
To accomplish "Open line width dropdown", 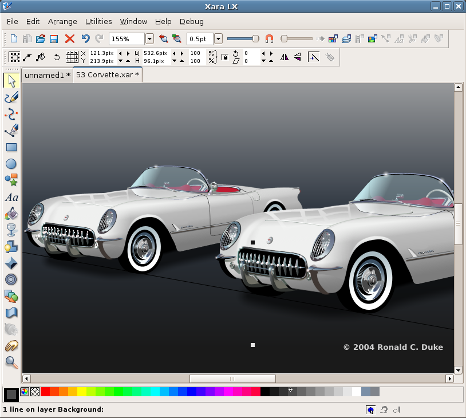I will [219, 38].
